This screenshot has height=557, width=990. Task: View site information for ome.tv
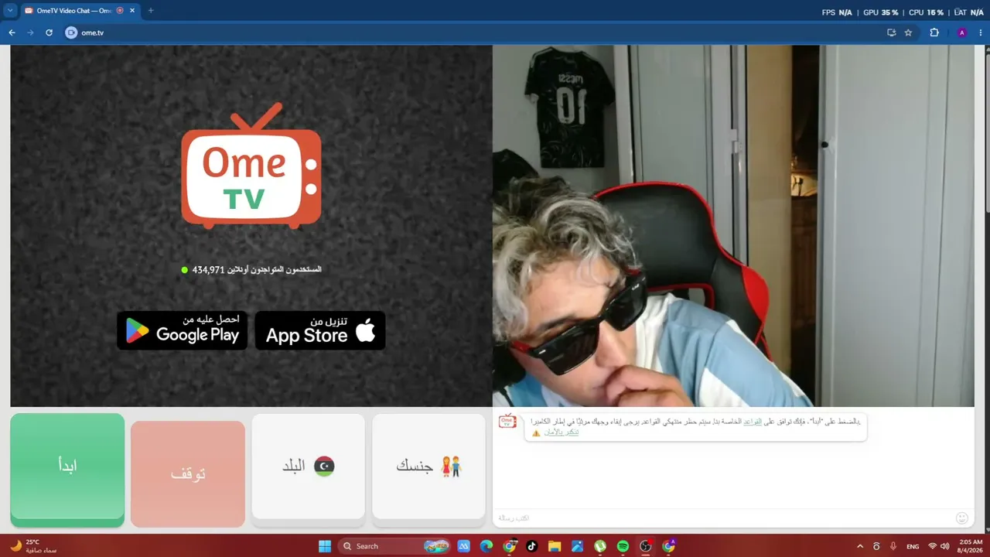point(71,32)
